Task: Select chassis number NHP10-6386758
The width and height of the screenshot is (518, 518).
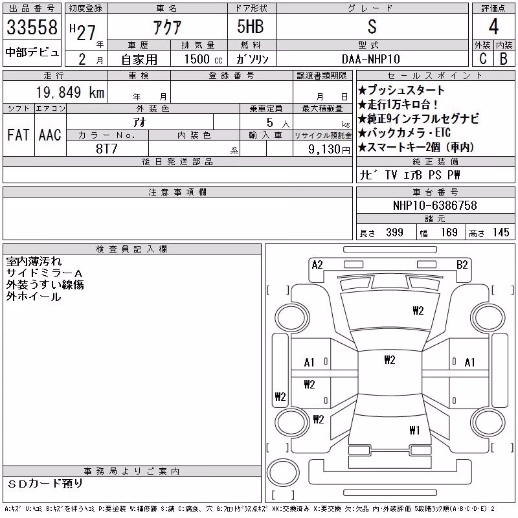Action: tap(435, 205)
